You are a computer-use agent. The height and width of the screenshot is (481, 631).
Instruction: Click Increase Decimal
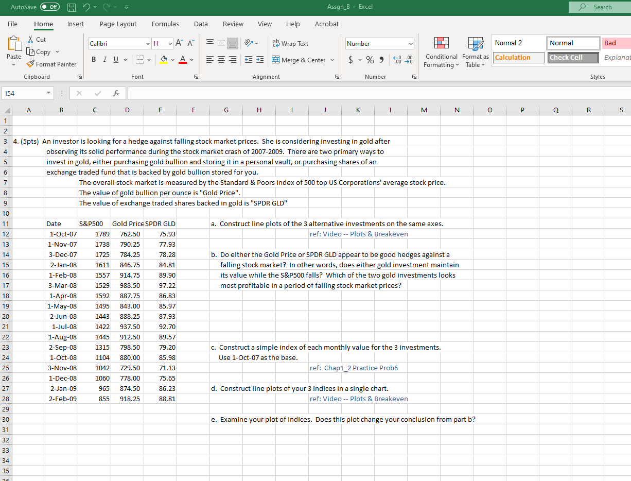(x=398, y=60)
